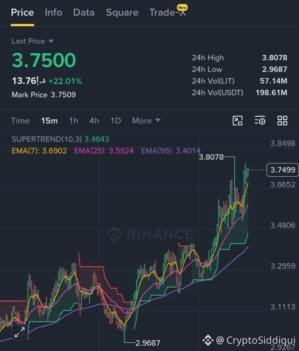The image size is (299, 351).
Task: Expand the Last Price dropdown
Action: [x=33, y=41]
